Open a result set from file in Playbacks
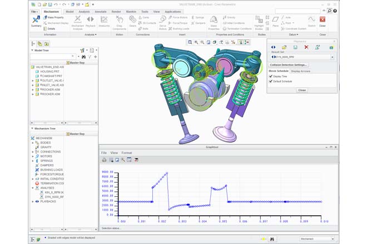This screenshot has height=244, width=367. 284,47
